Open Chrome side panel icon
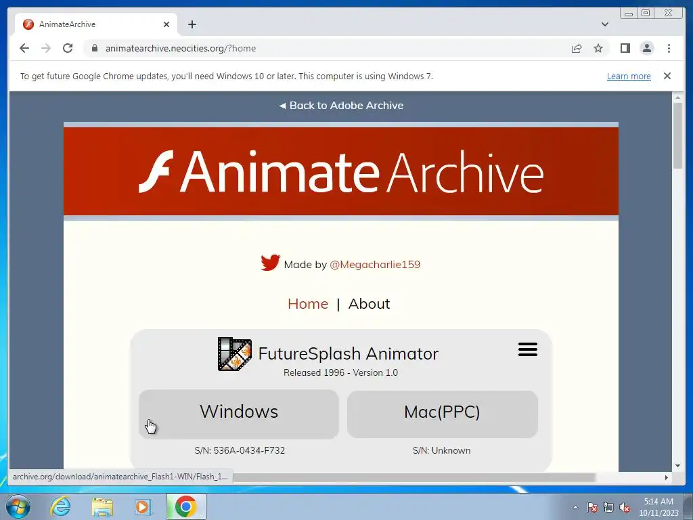This screenshot has height=520, width=693. (x=625, y=48)
